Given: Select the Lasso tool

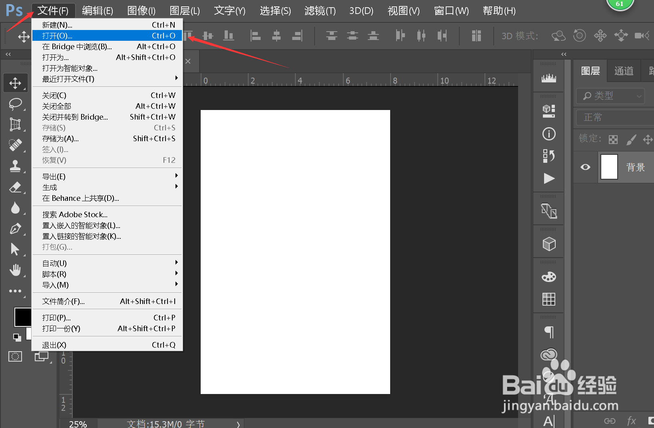Looking at the screenshot, I should point(16,104).
